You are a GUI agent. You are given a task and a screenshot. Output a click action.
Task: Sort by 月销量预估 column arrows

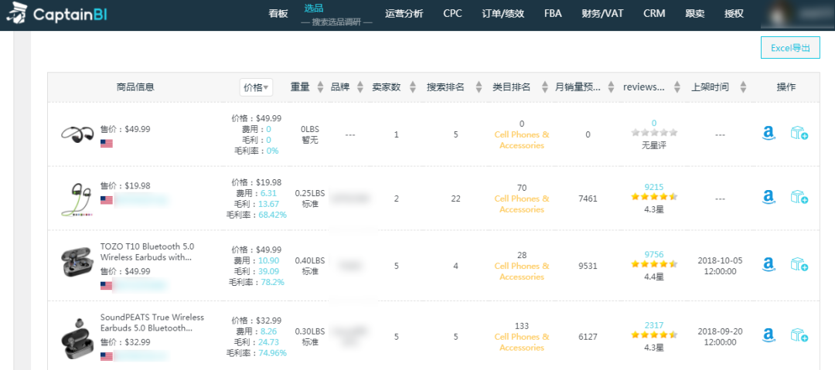pyautogui.click(x=612, y=87)
